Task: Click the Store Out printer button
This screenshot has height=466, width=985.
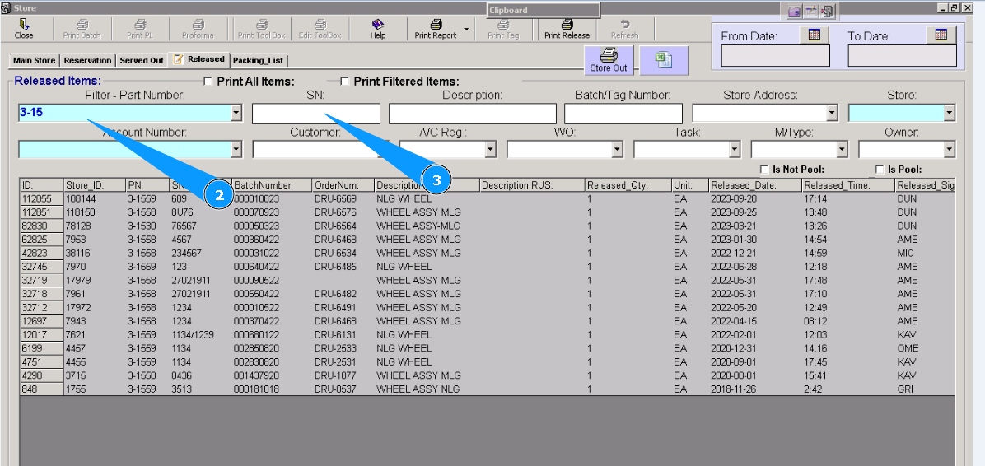Action: click(608, 60)
